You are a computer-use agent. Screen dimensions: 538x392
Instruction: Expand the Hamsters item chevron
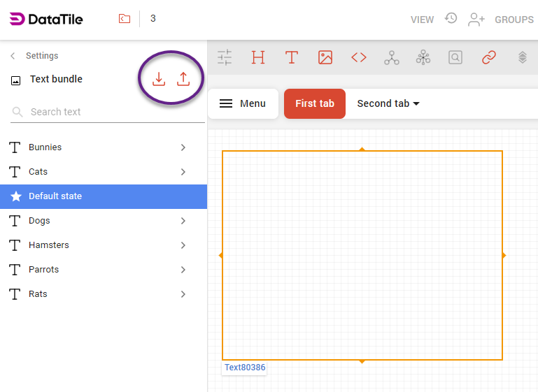[183, 245]
